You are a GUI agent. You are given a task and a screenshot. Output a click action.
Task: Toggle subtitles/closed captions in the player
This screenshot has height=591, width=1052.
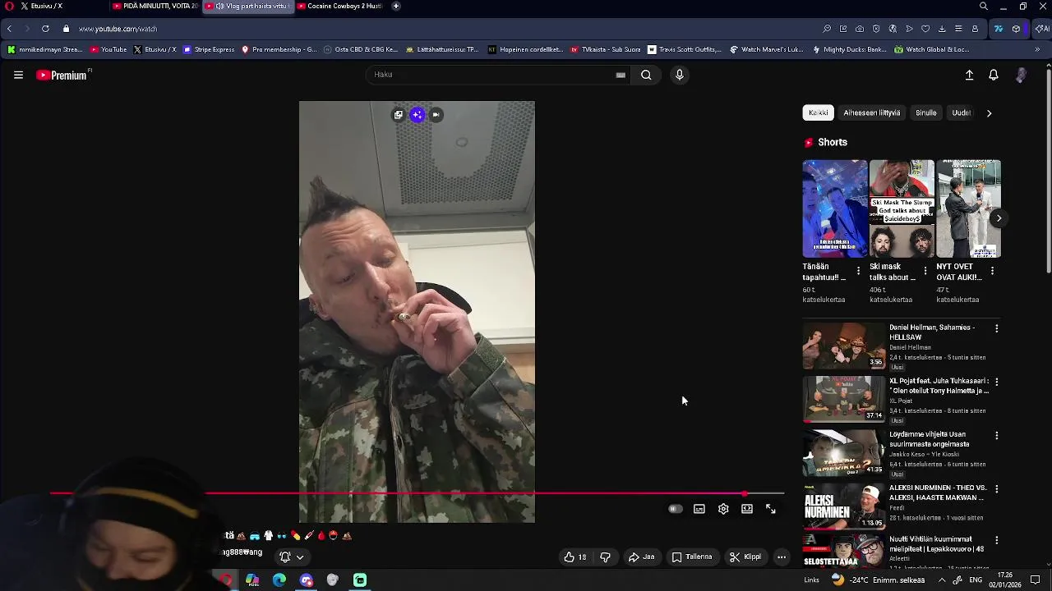pos(699,509)
